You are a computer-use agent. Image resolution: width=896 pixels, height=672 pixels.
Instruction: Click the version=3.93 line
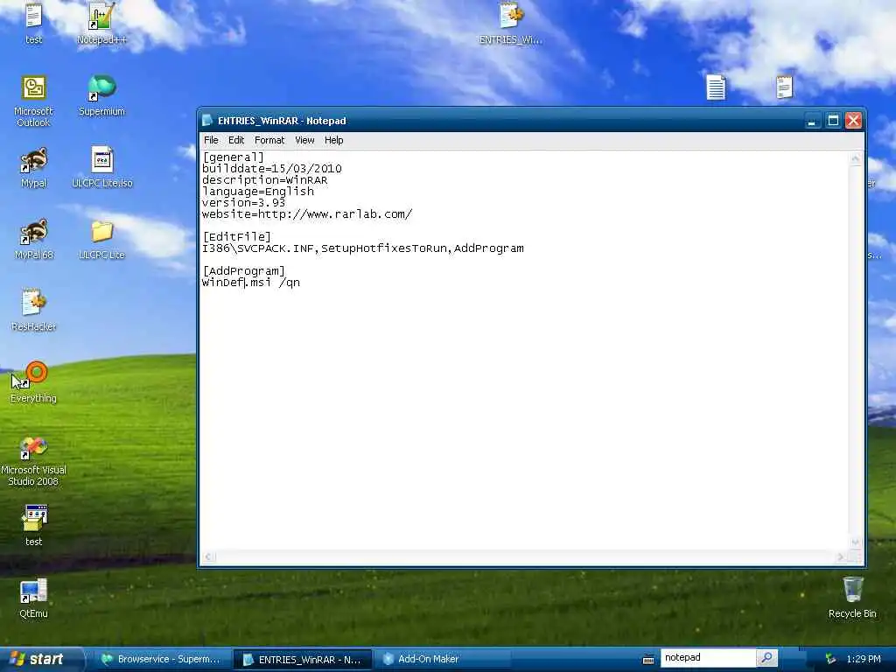point(243,203)
